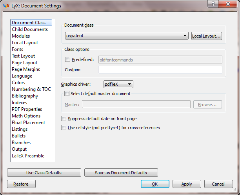Screen dimensions: 240x195
Task: Check Suppress default date on front page
Action: pos(64,119)
